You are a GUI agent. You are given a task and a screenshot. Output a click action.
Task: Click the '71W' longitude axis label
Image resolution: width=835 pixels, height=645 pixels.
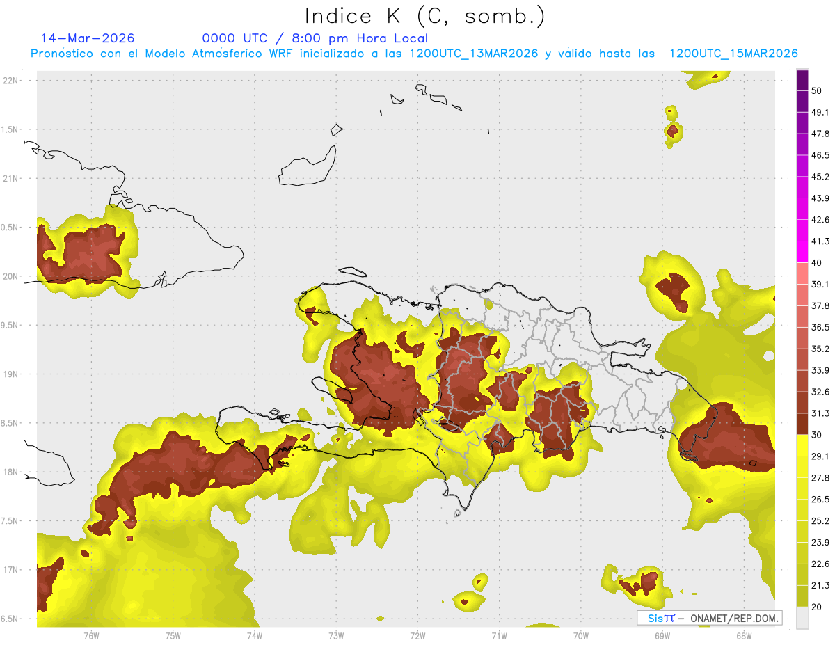pos(499,636)
